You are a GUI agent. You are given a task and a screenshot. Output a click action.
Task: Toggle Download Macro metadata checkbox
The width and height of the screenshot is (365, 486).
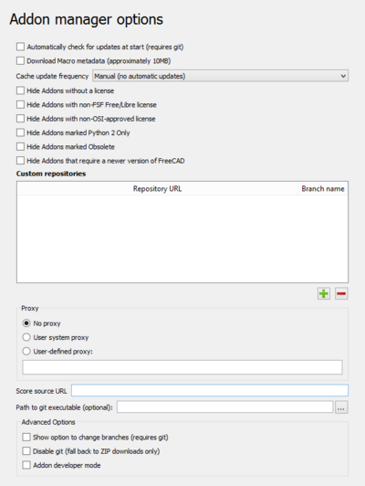(20, 60)
